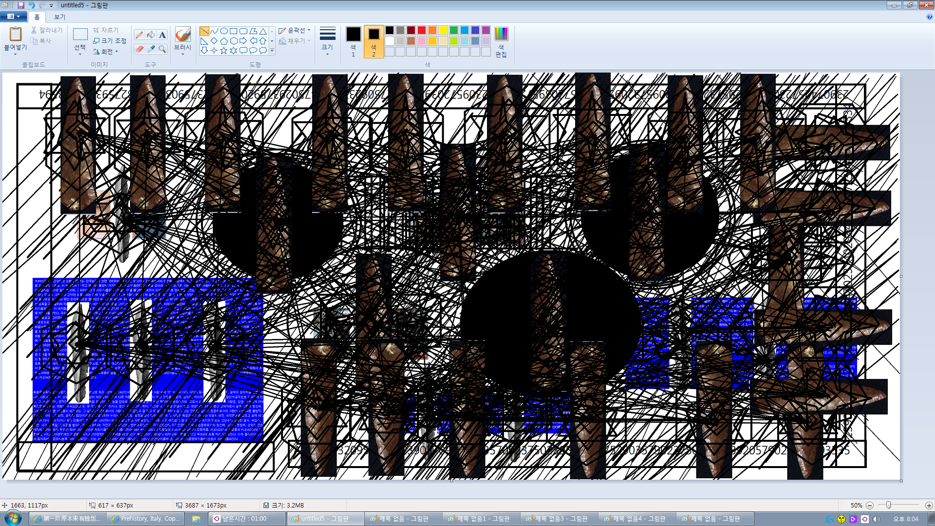Activate the 색 1 foreground color box

(x=353, y=40)
